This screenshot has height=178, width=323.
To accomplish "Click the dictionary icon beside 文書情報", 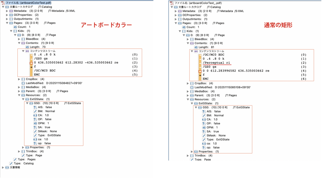I will pyautogui.click(x=7, y=168).
